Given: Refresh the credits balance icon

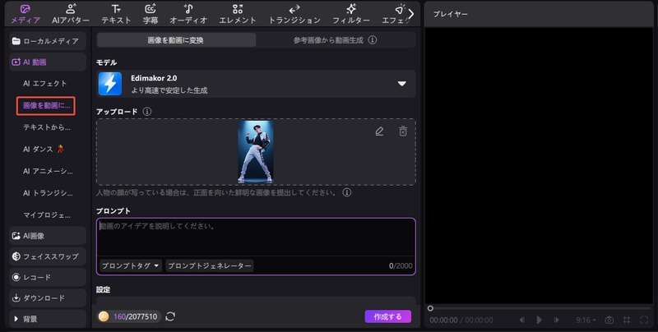Looking at the screenshot, I should (170, 316).
